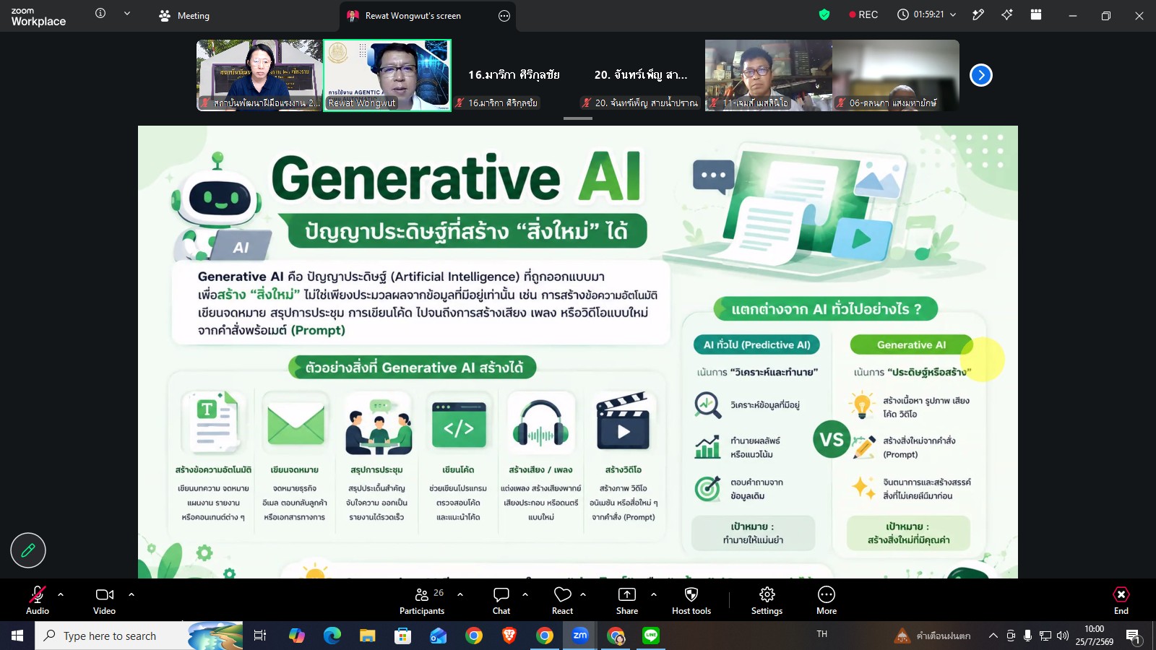
Task: Expand the recording timer dropdown chevron
Action: [953, 14]
